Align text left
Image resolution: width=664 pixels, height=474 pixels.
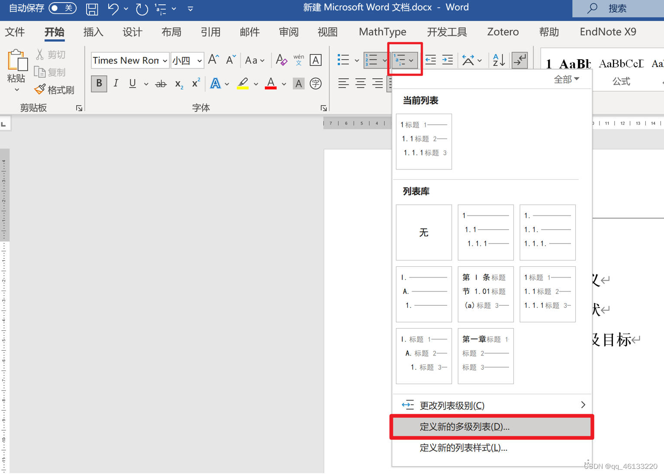[x=343, y=83]
